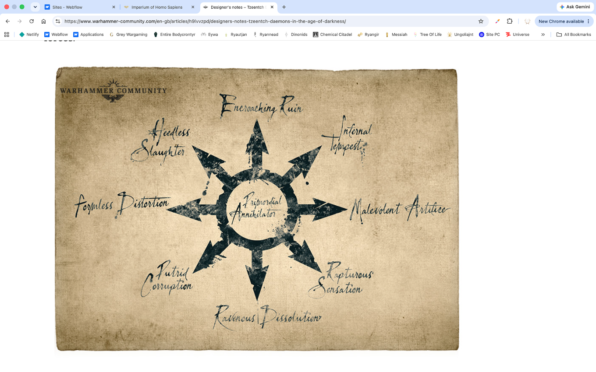Open the Extensions puzzle menu
596x372 pixels.
point(510,21)
